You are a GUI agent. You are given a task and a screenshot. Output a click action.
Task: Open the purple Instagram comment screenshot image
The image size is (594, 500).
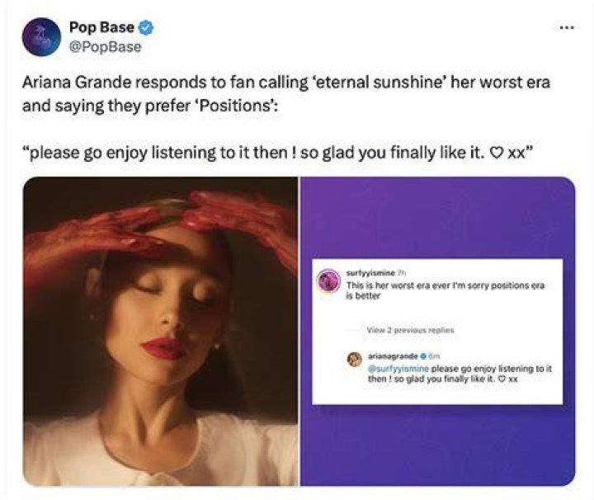pos(437,331)
